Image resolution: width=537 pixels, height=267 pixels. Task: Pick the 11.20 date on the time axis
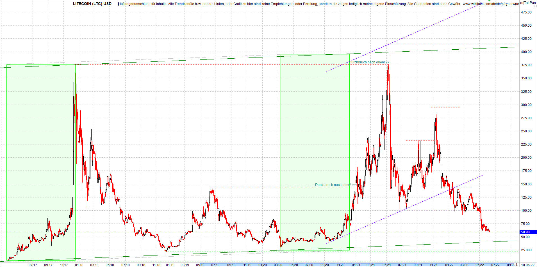pos(340,265)
